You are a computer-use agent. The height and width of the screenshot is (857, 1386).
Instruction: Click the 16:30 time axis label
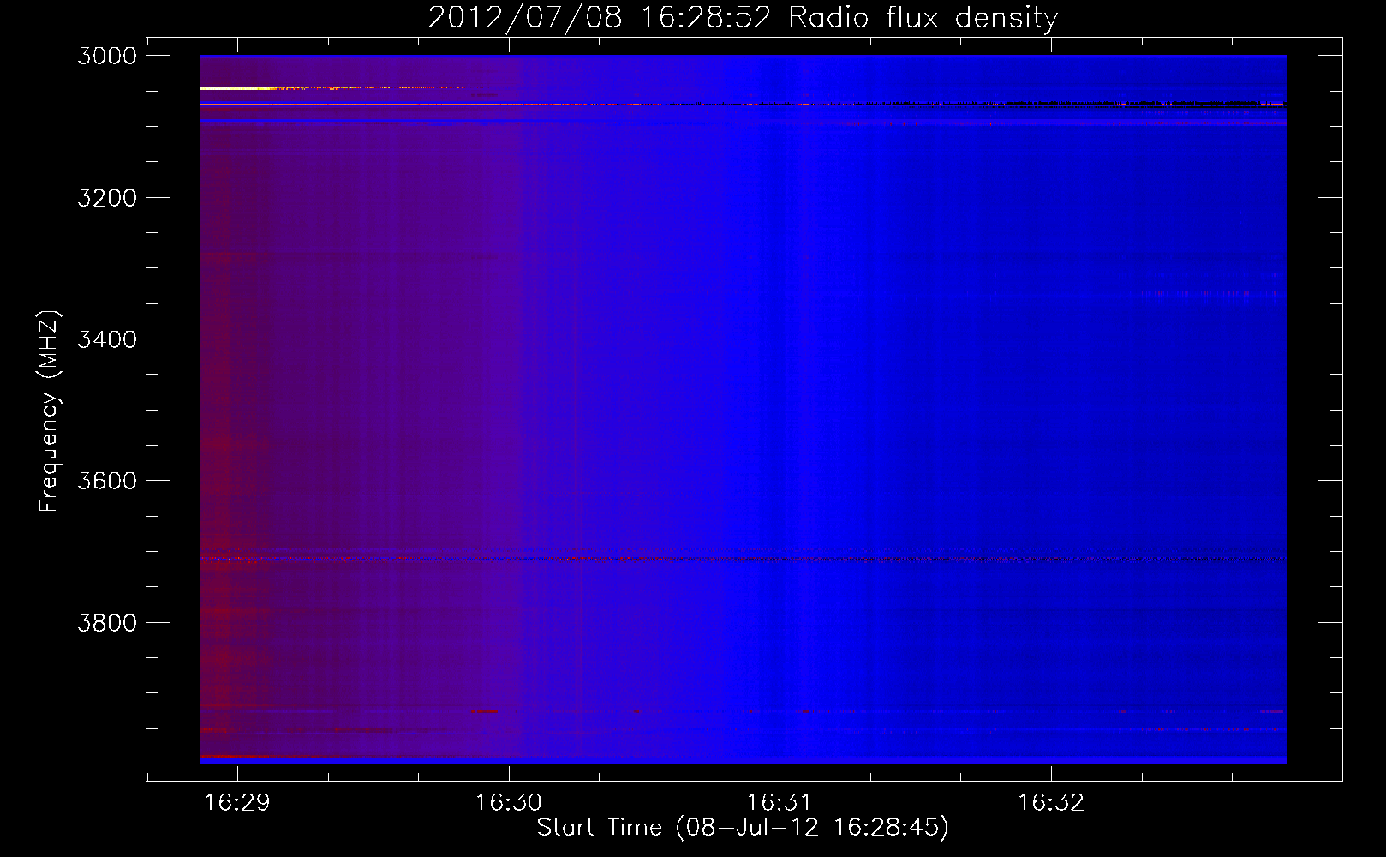(x=509, y=803)
